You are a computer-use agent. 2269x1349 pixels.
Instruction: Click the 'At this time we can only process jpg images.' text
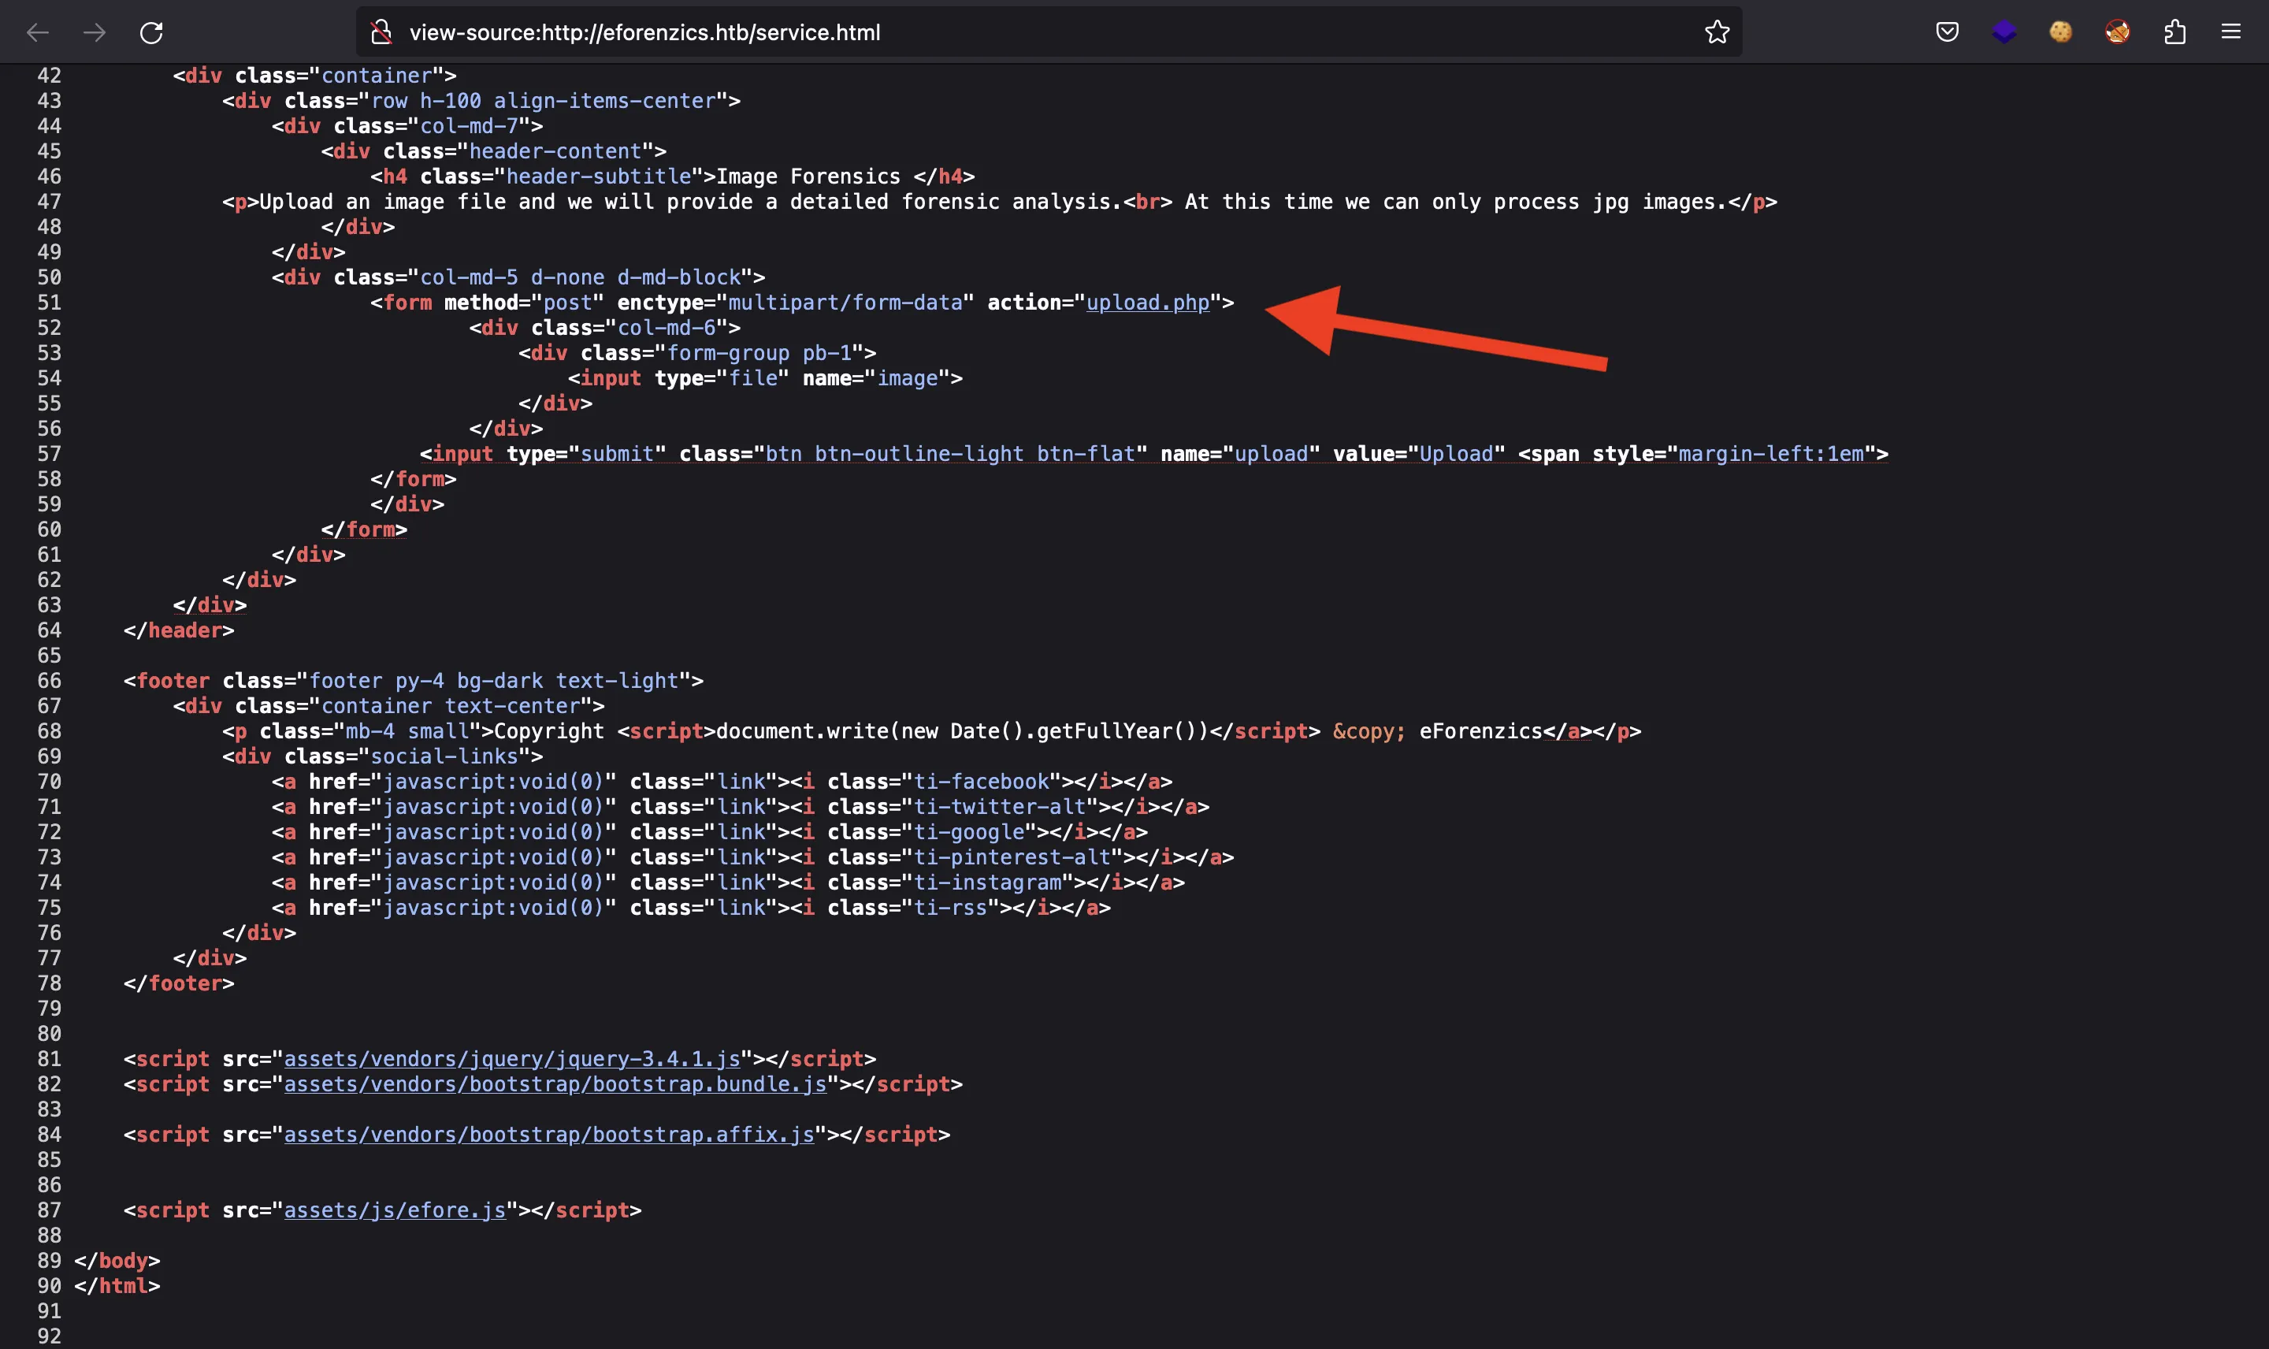[x=1455, y=202]
